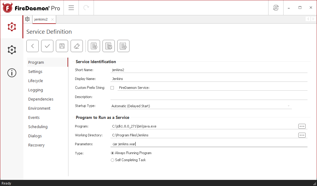317x186 pixels.
Task: Enable the Custom Prefix String checkbox
Action: coord(112,88)
